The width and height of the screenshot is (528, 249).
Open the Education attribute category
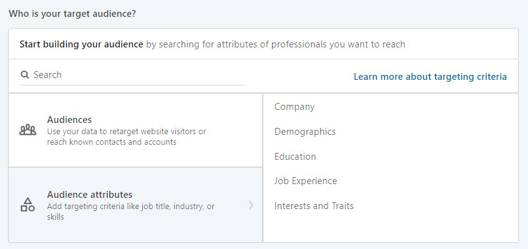pyautogui.click(x=295, y=157)
